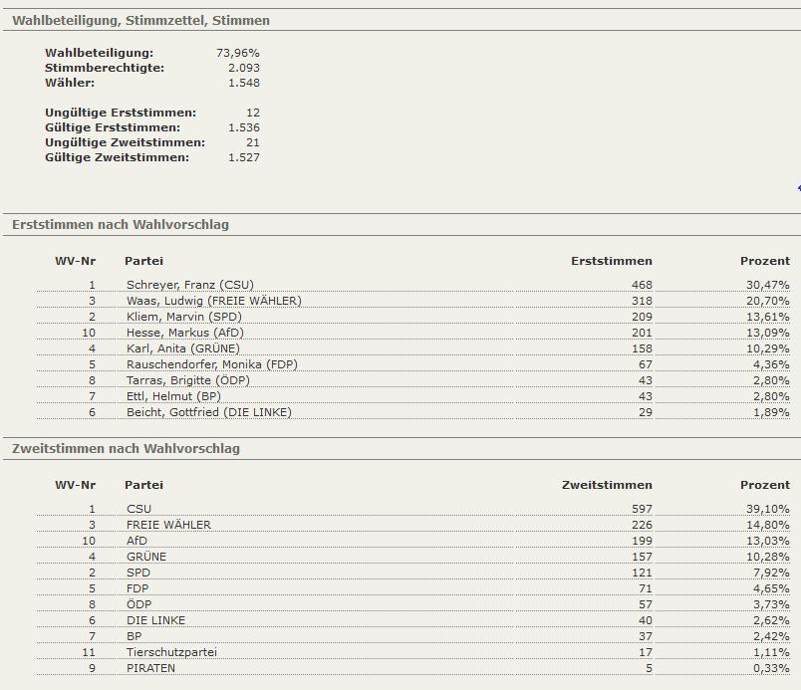Viewport: 801px width, 690px height.
Task: Click "SPD" party name in Zweitstimmen table
Action: click(x=138, y=573)
